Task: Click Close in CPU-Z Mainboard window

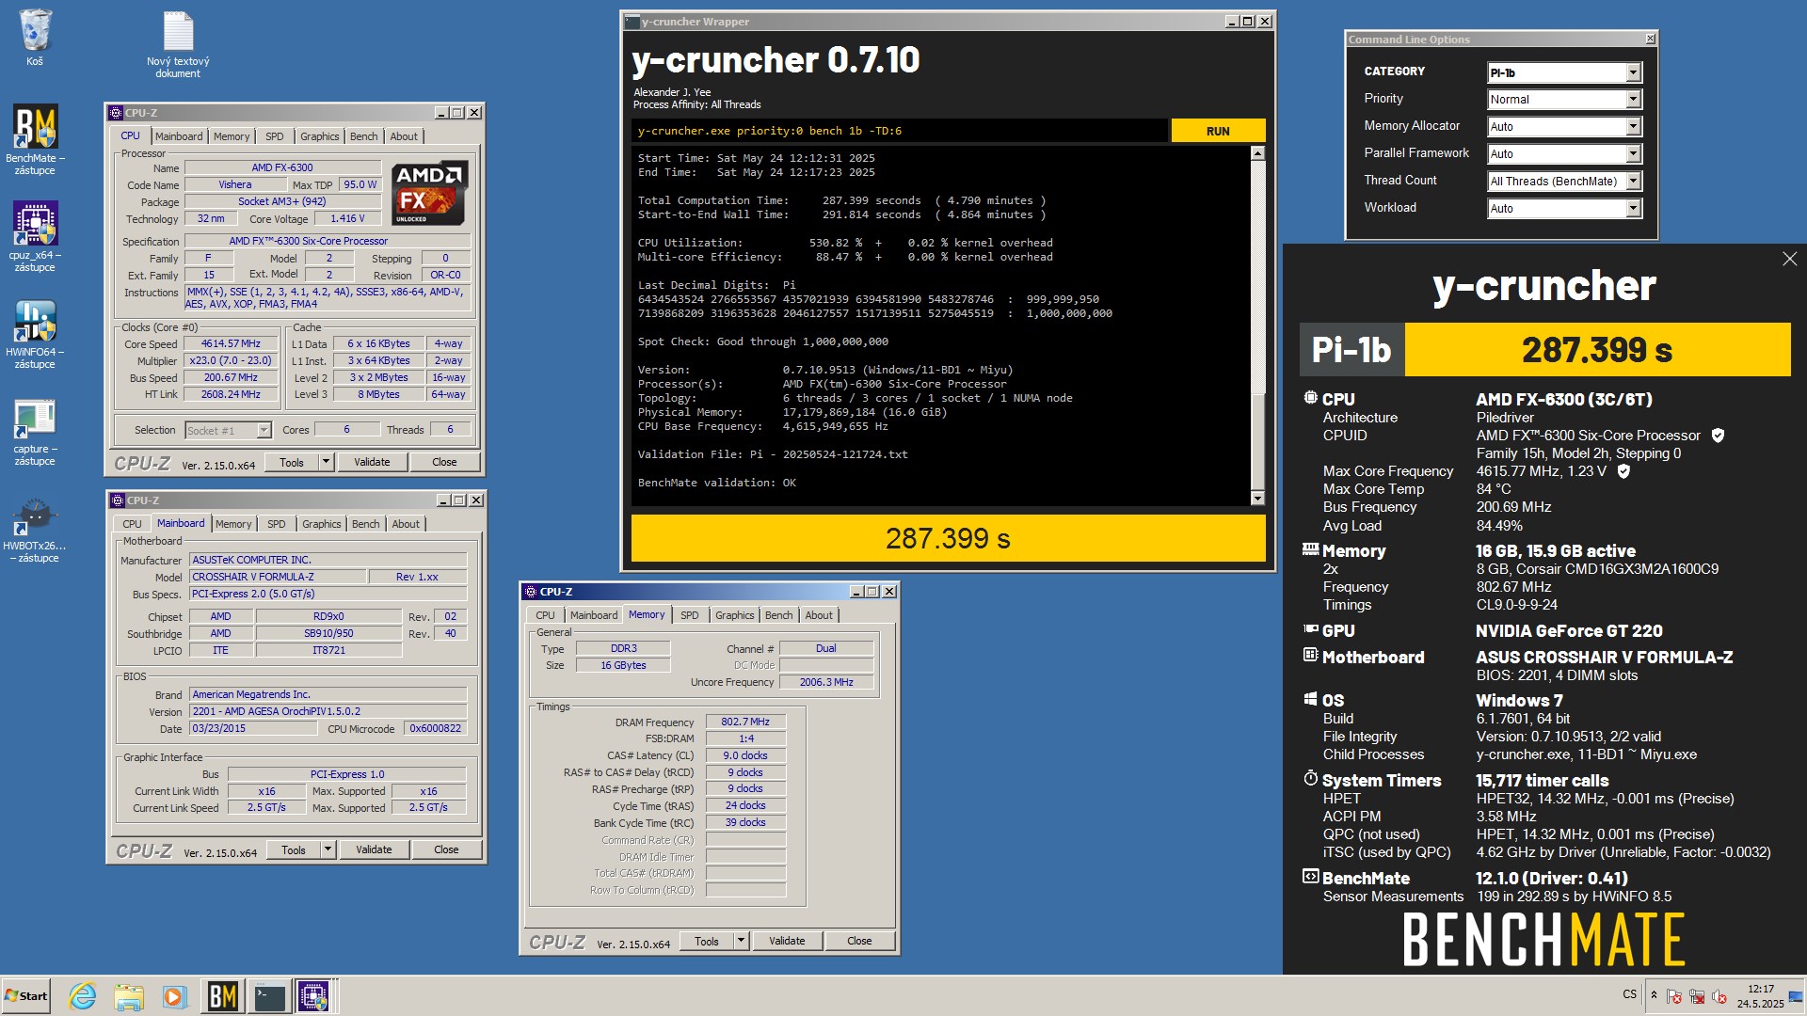Action: click(x=446, y=849)
